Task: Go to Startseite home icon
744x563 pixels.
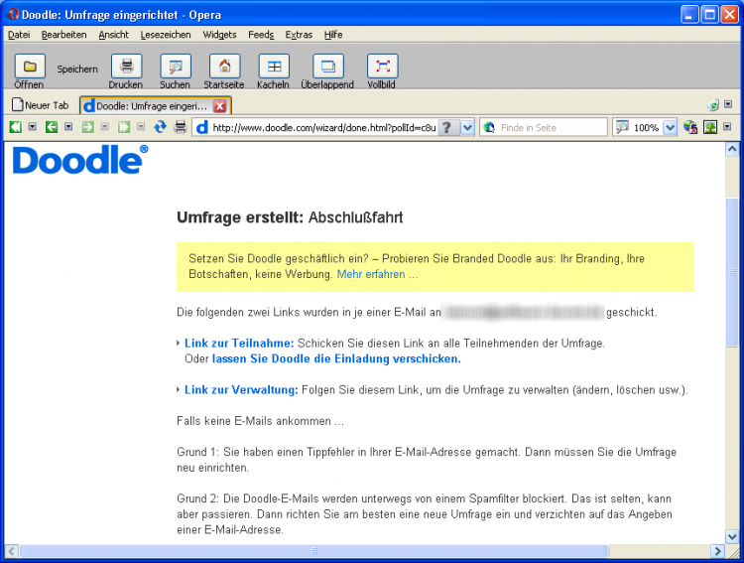Action: (224, 67)
